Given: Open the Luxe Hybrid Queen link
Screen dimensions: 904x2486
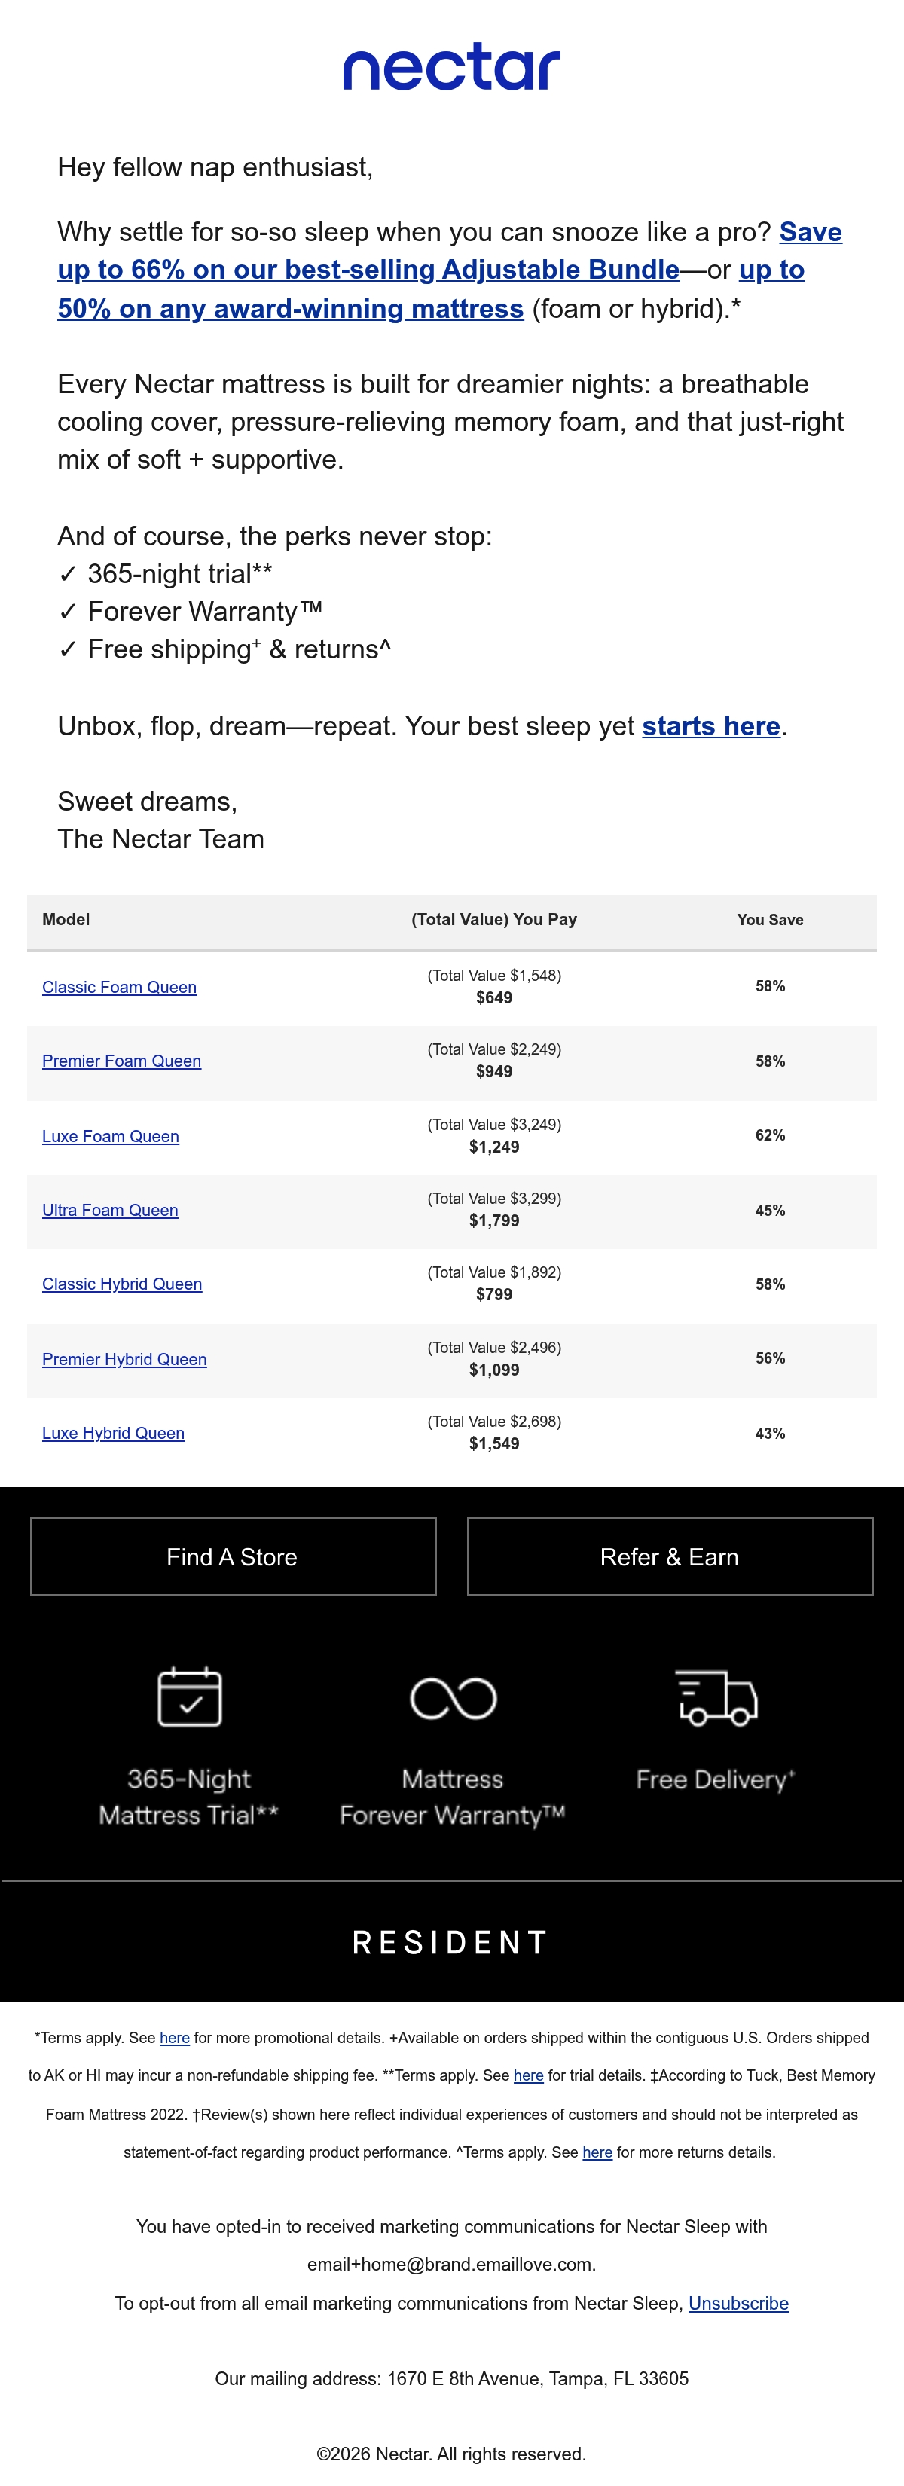Looking at the screenshot, I should (x=114, y=1433).
